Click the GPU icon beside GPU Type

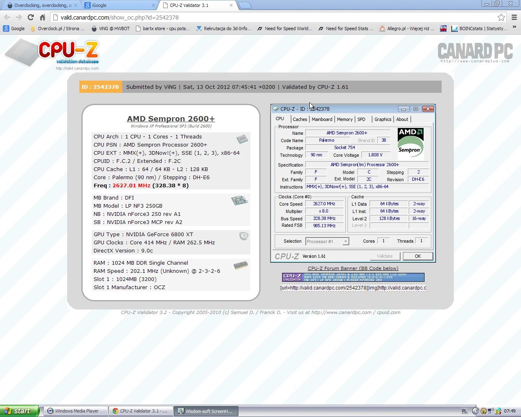pyautogui.click(x=243, y=236)
